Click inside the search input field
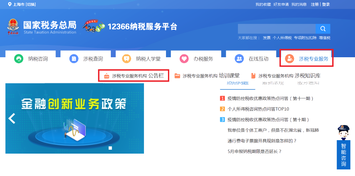The image size is (355, 176). point(277,29)
